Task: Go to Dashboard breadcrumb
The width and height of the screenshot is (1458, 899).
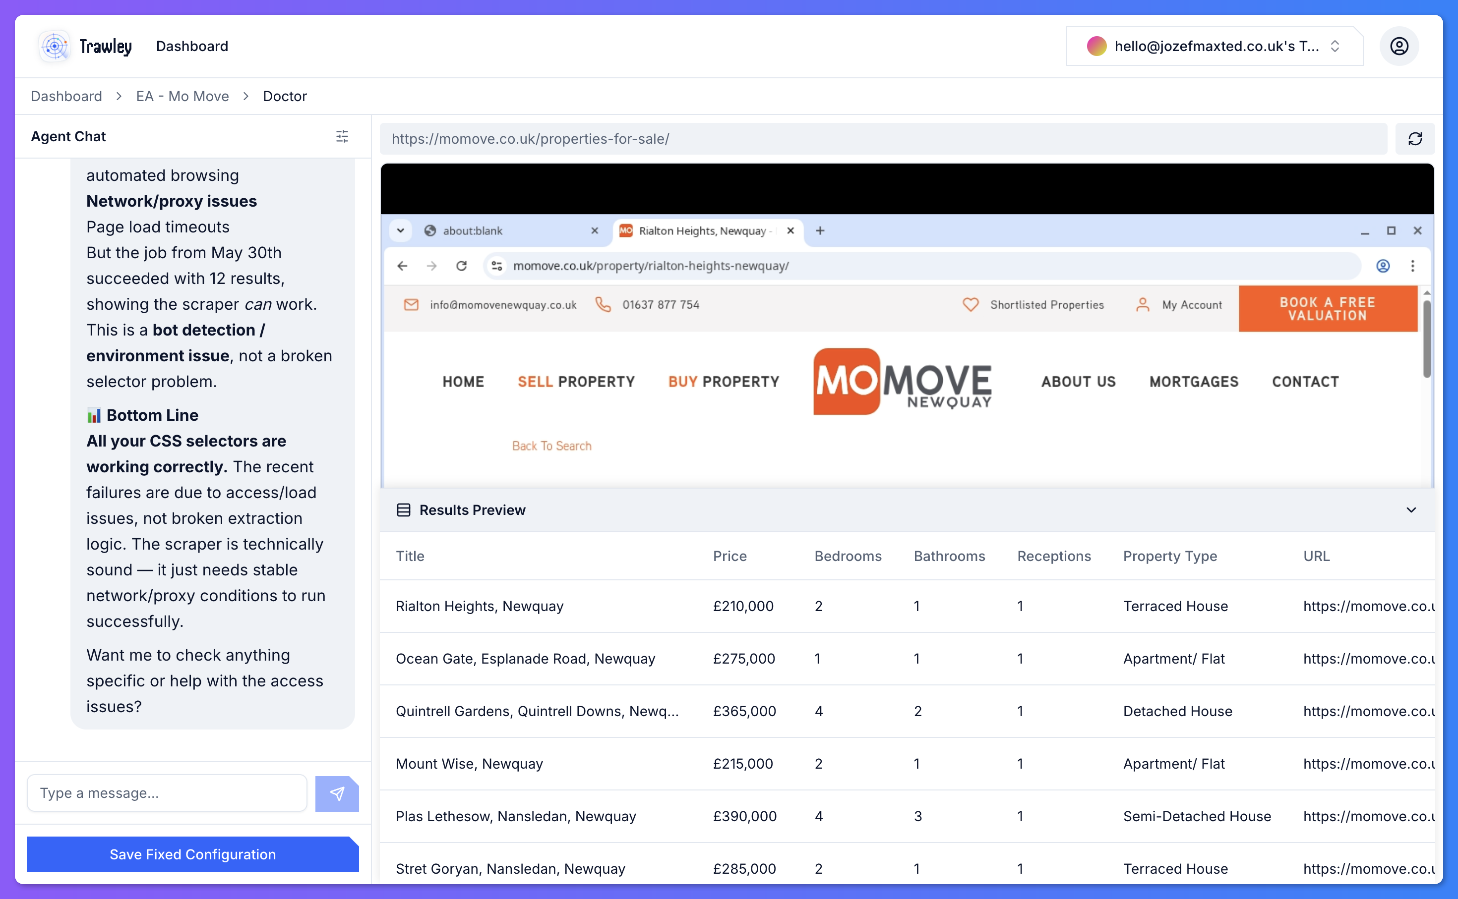Action: click(66, 96)
